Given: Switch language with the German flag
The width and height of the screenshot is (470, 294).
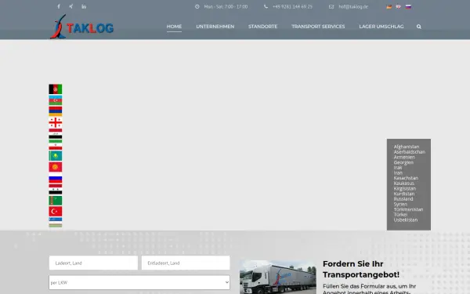Looking at the screenshot, I should click(x=389, y=6).
